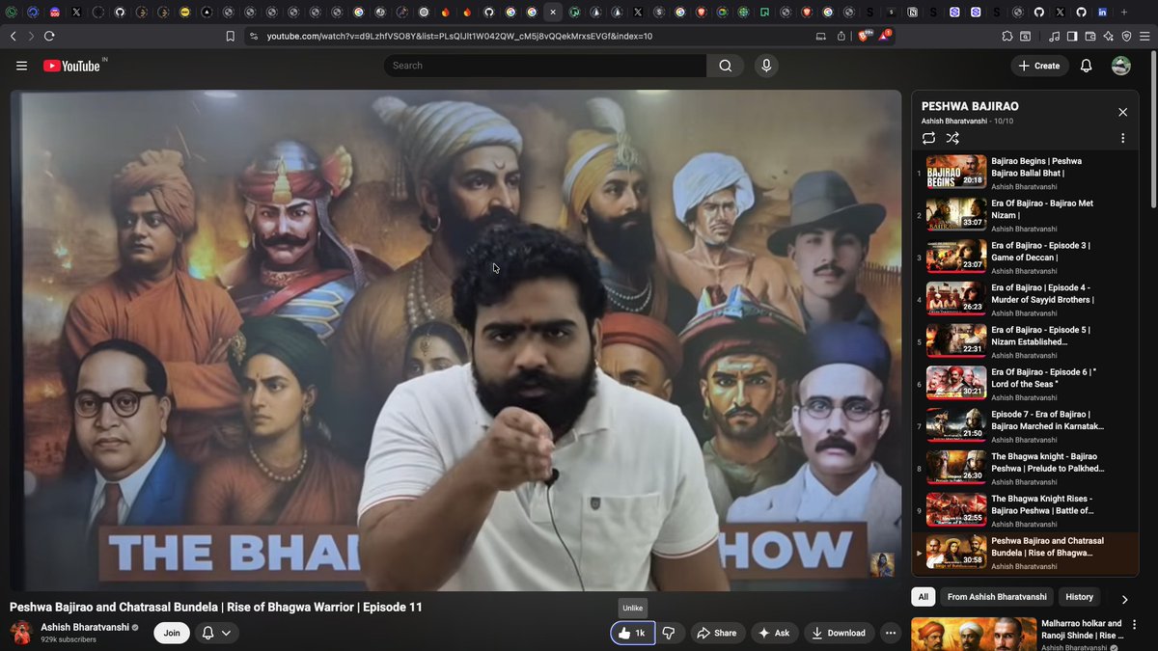Open a new browser tab with plus
This screenshot has height=651, width=1158.
click(x=1124, y=13)
